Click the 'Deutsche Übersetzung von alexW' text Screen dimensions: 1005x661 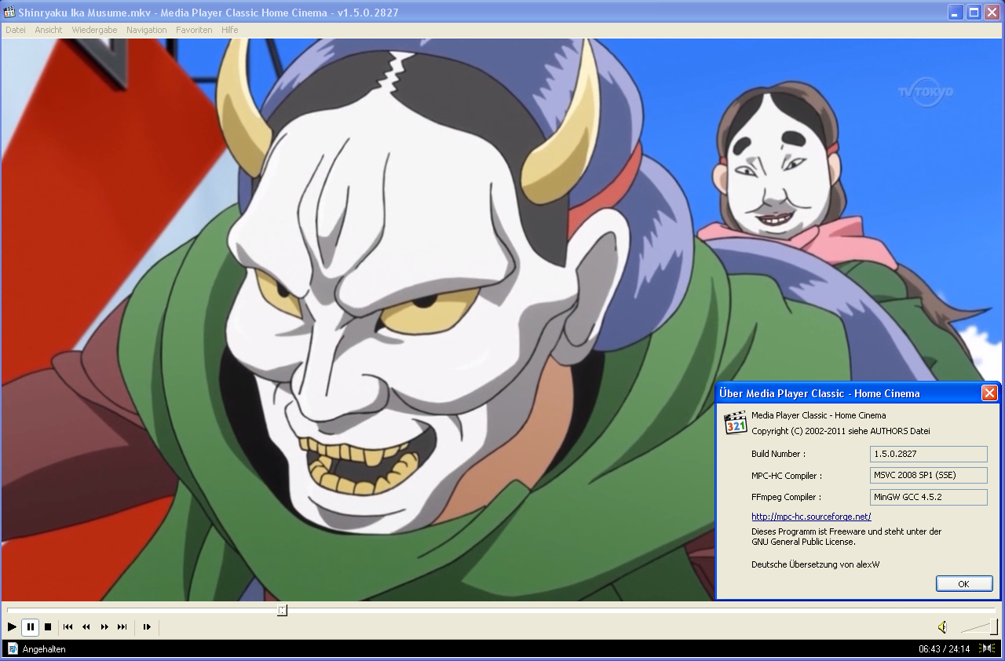(x=815, y=564)
